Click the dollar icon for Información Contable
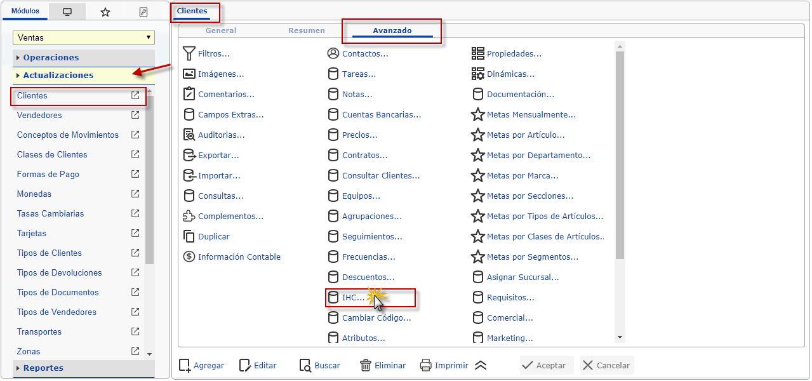Screen dimensions: 812x381 pos(189,257)
